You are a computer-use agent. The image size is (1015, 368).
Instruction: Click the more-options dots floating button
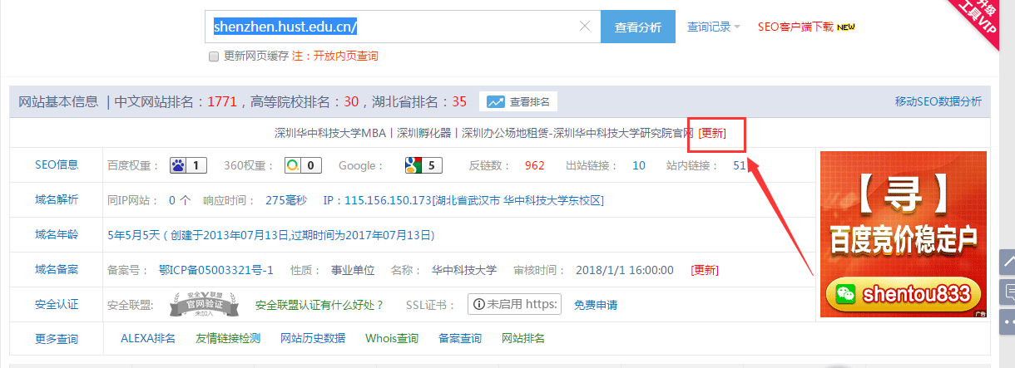[x=1008, y=321]
